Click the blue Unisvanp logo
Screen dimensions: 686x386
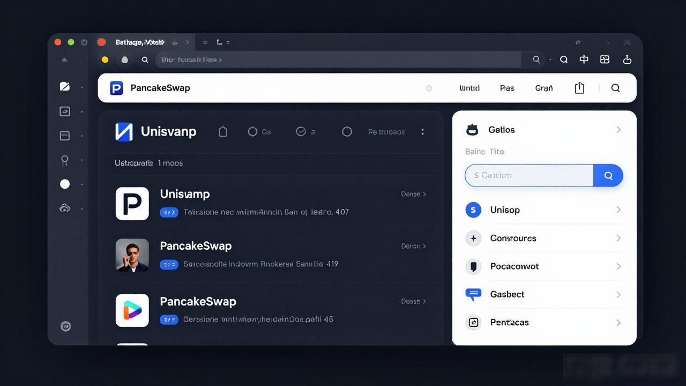pos(124,132)
